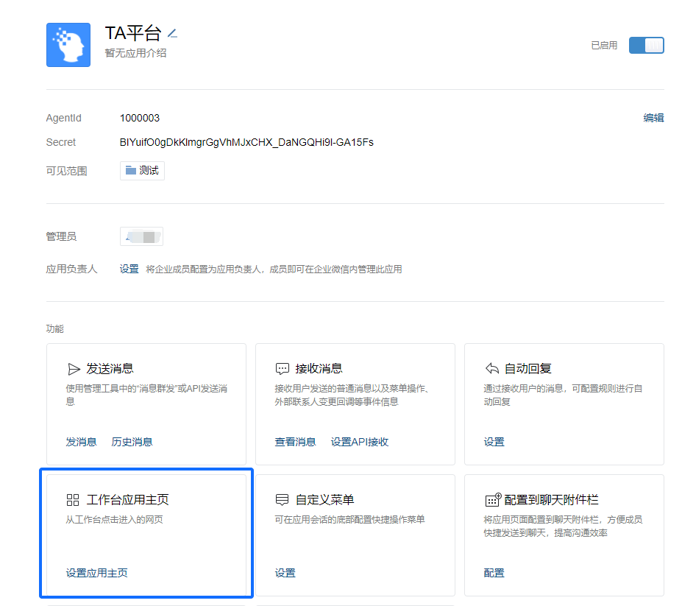Click the TA平台 app logo icon
This screenshot has width=682, height=606.
(68, 45)
